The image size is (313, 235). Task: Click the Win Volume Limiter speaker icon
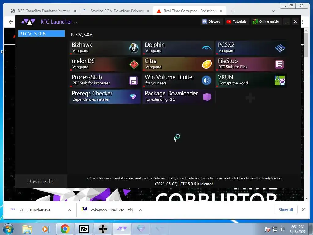coord(206,80)
